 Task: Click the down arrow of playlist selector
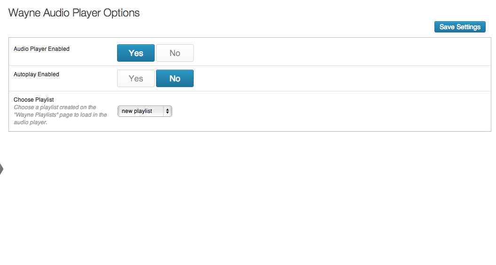coord(167,112)
